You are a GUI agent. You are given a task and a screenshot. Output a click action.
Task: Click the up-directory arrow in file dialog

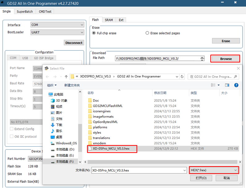[66, 77]
